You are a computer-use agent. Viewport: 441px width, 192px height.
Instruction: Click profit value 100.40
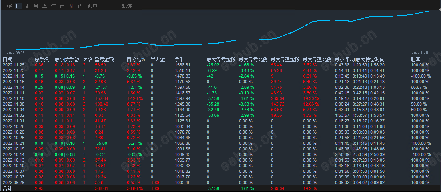coord(102,104)
